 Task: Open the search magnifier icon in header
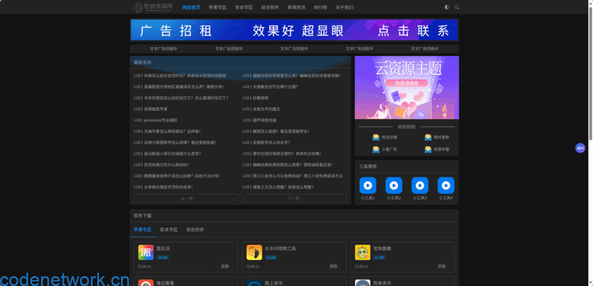(457, 8)
